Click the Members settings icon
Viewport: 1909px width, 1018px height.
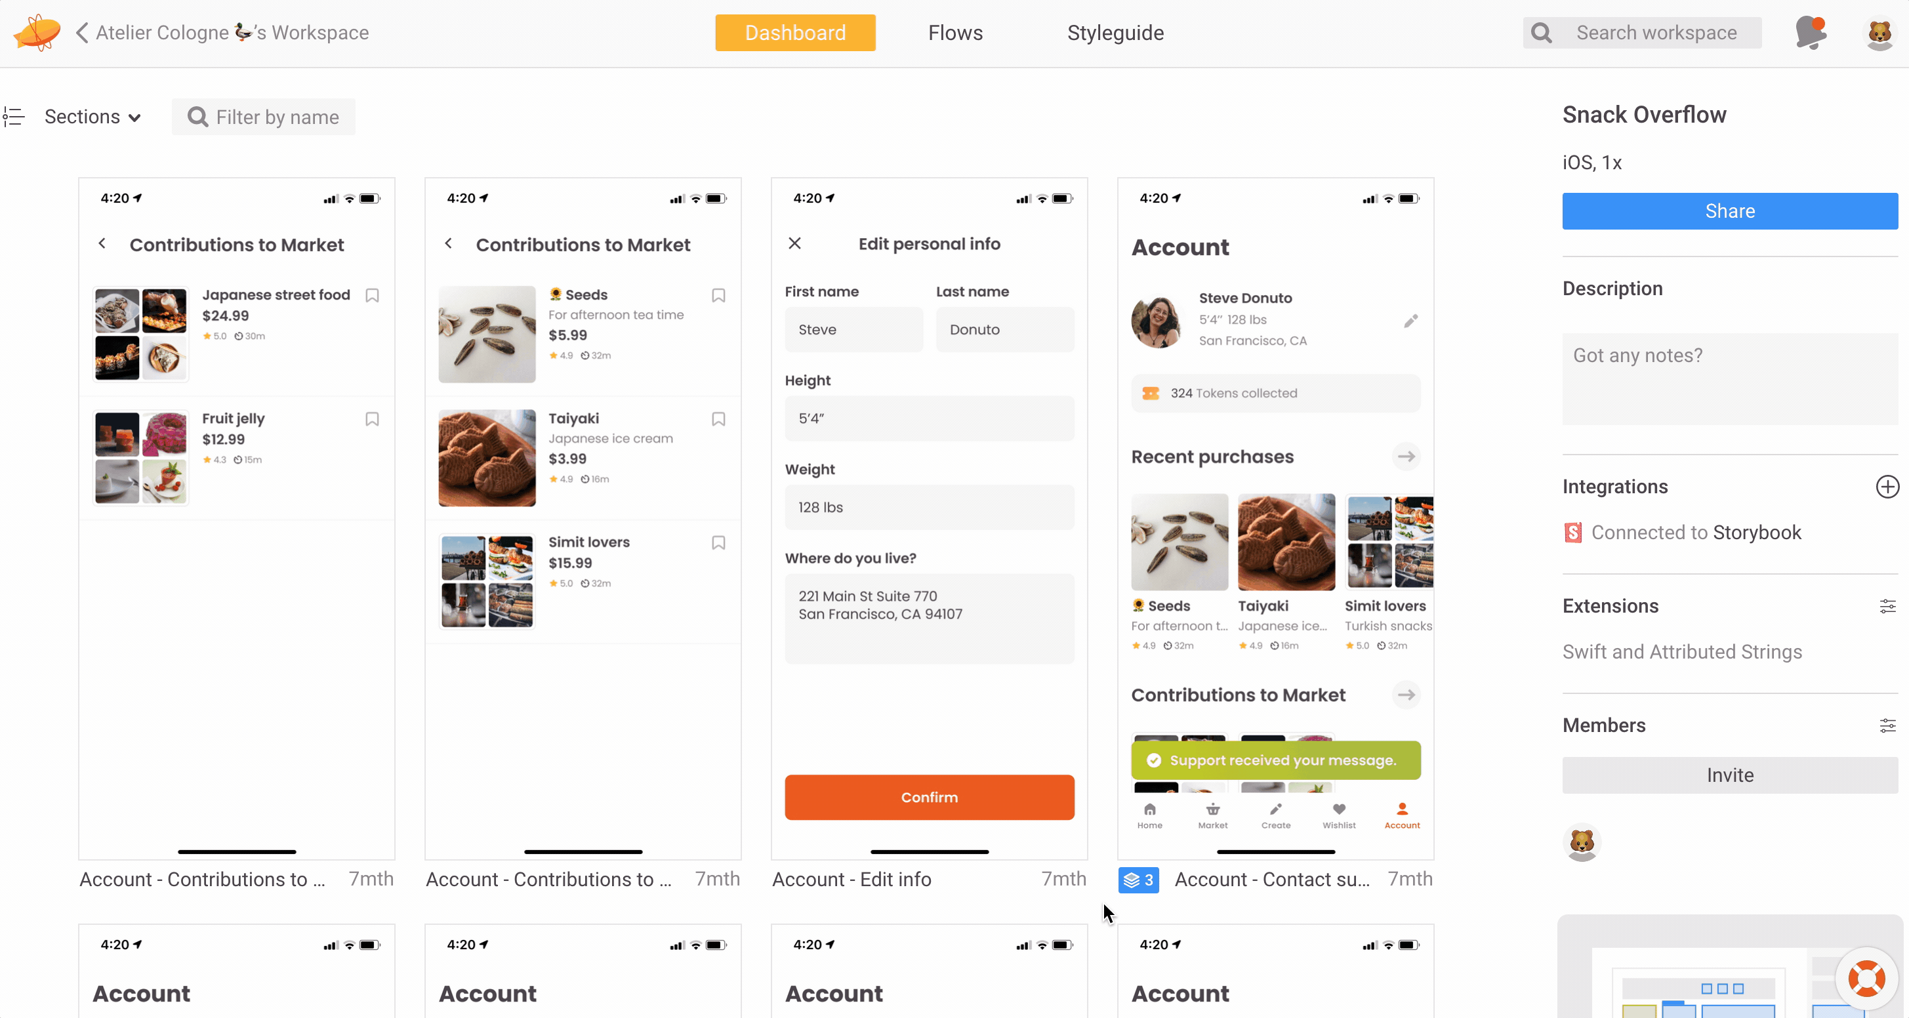[x=1889, y=725]
